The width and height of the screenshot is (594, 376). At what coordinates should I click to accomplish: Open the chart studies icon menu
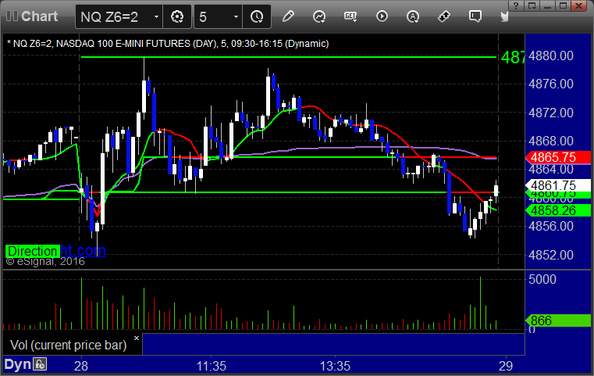(319, 16)
